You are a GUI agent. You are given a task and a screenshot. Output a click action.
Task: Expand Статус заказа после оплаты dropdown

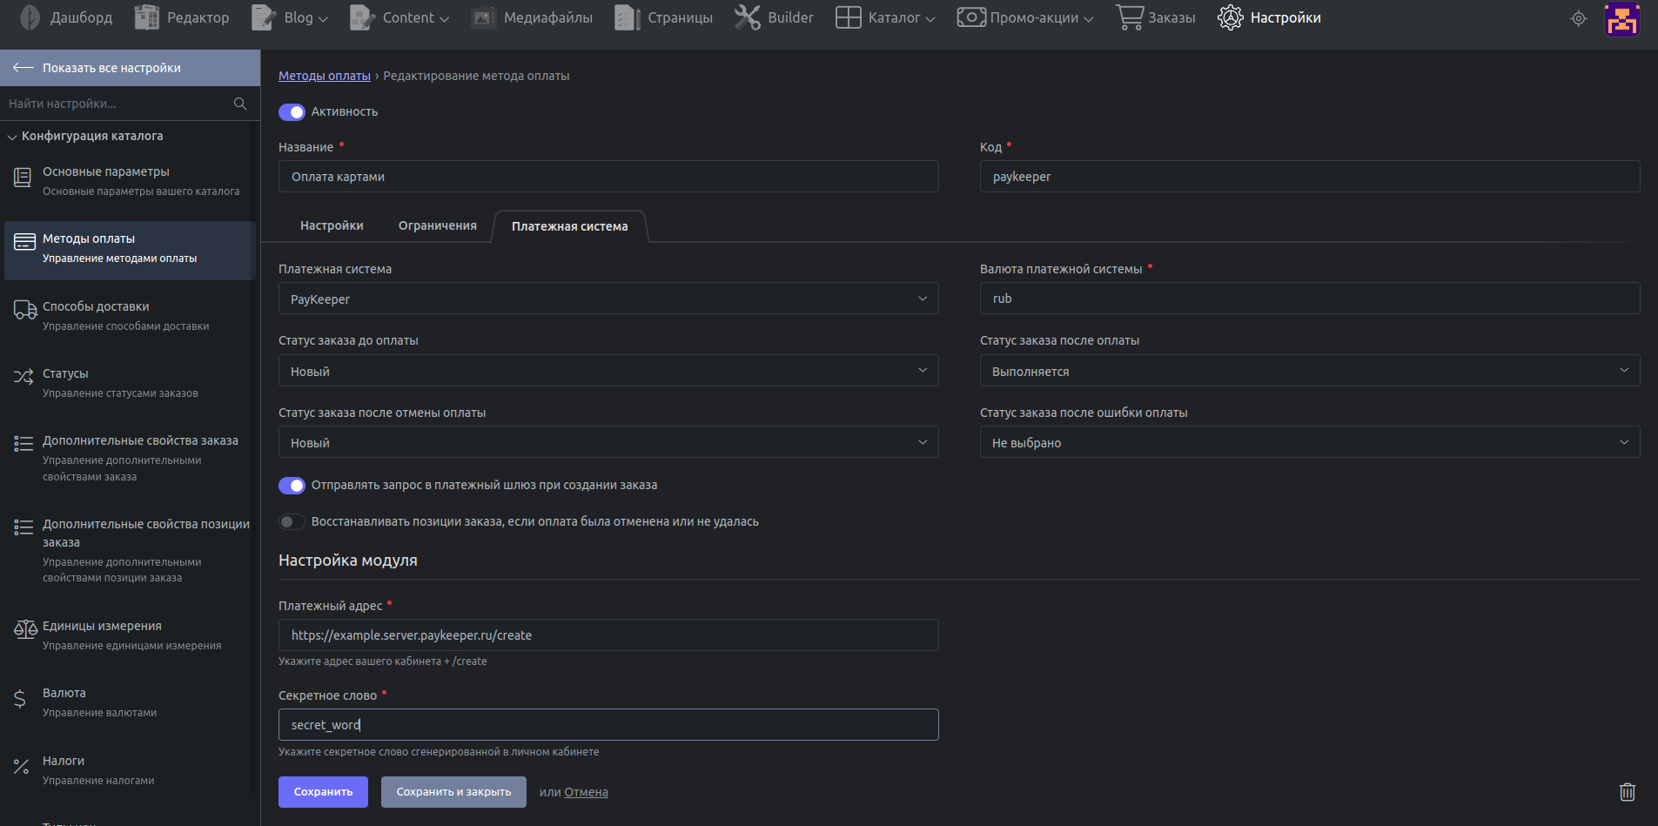[x=1309, y=371]
